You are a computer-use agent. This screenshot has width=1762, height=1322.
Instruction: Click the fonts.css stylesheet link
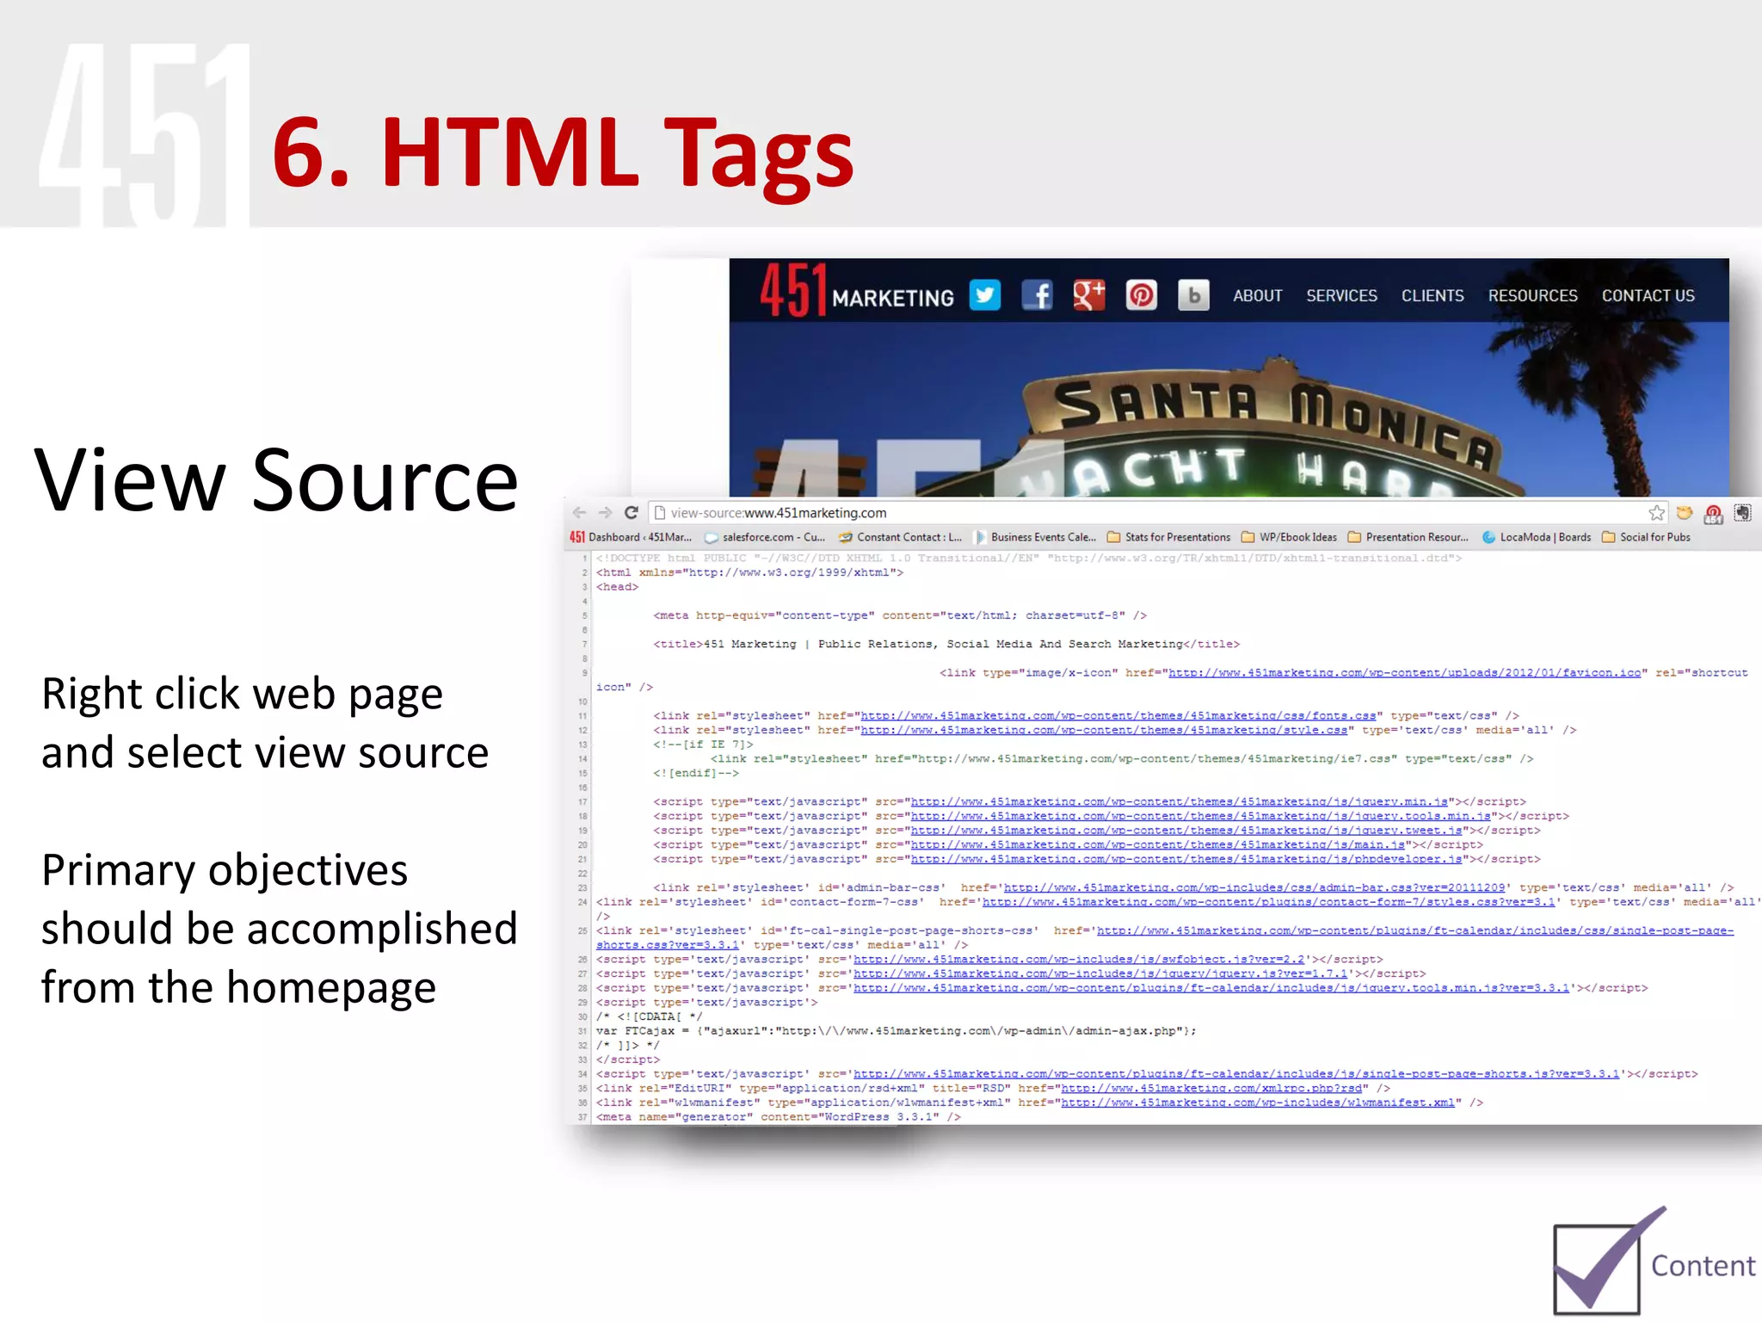(x=1118, y=716)
